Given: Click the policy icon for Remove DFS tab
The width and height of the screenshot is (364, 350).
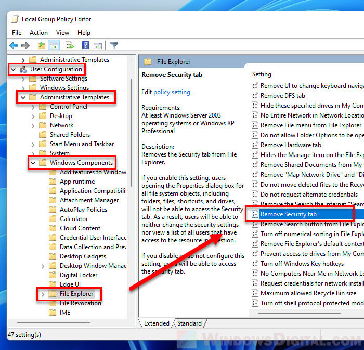Looking at the screenshot, I should pos(255,96).
